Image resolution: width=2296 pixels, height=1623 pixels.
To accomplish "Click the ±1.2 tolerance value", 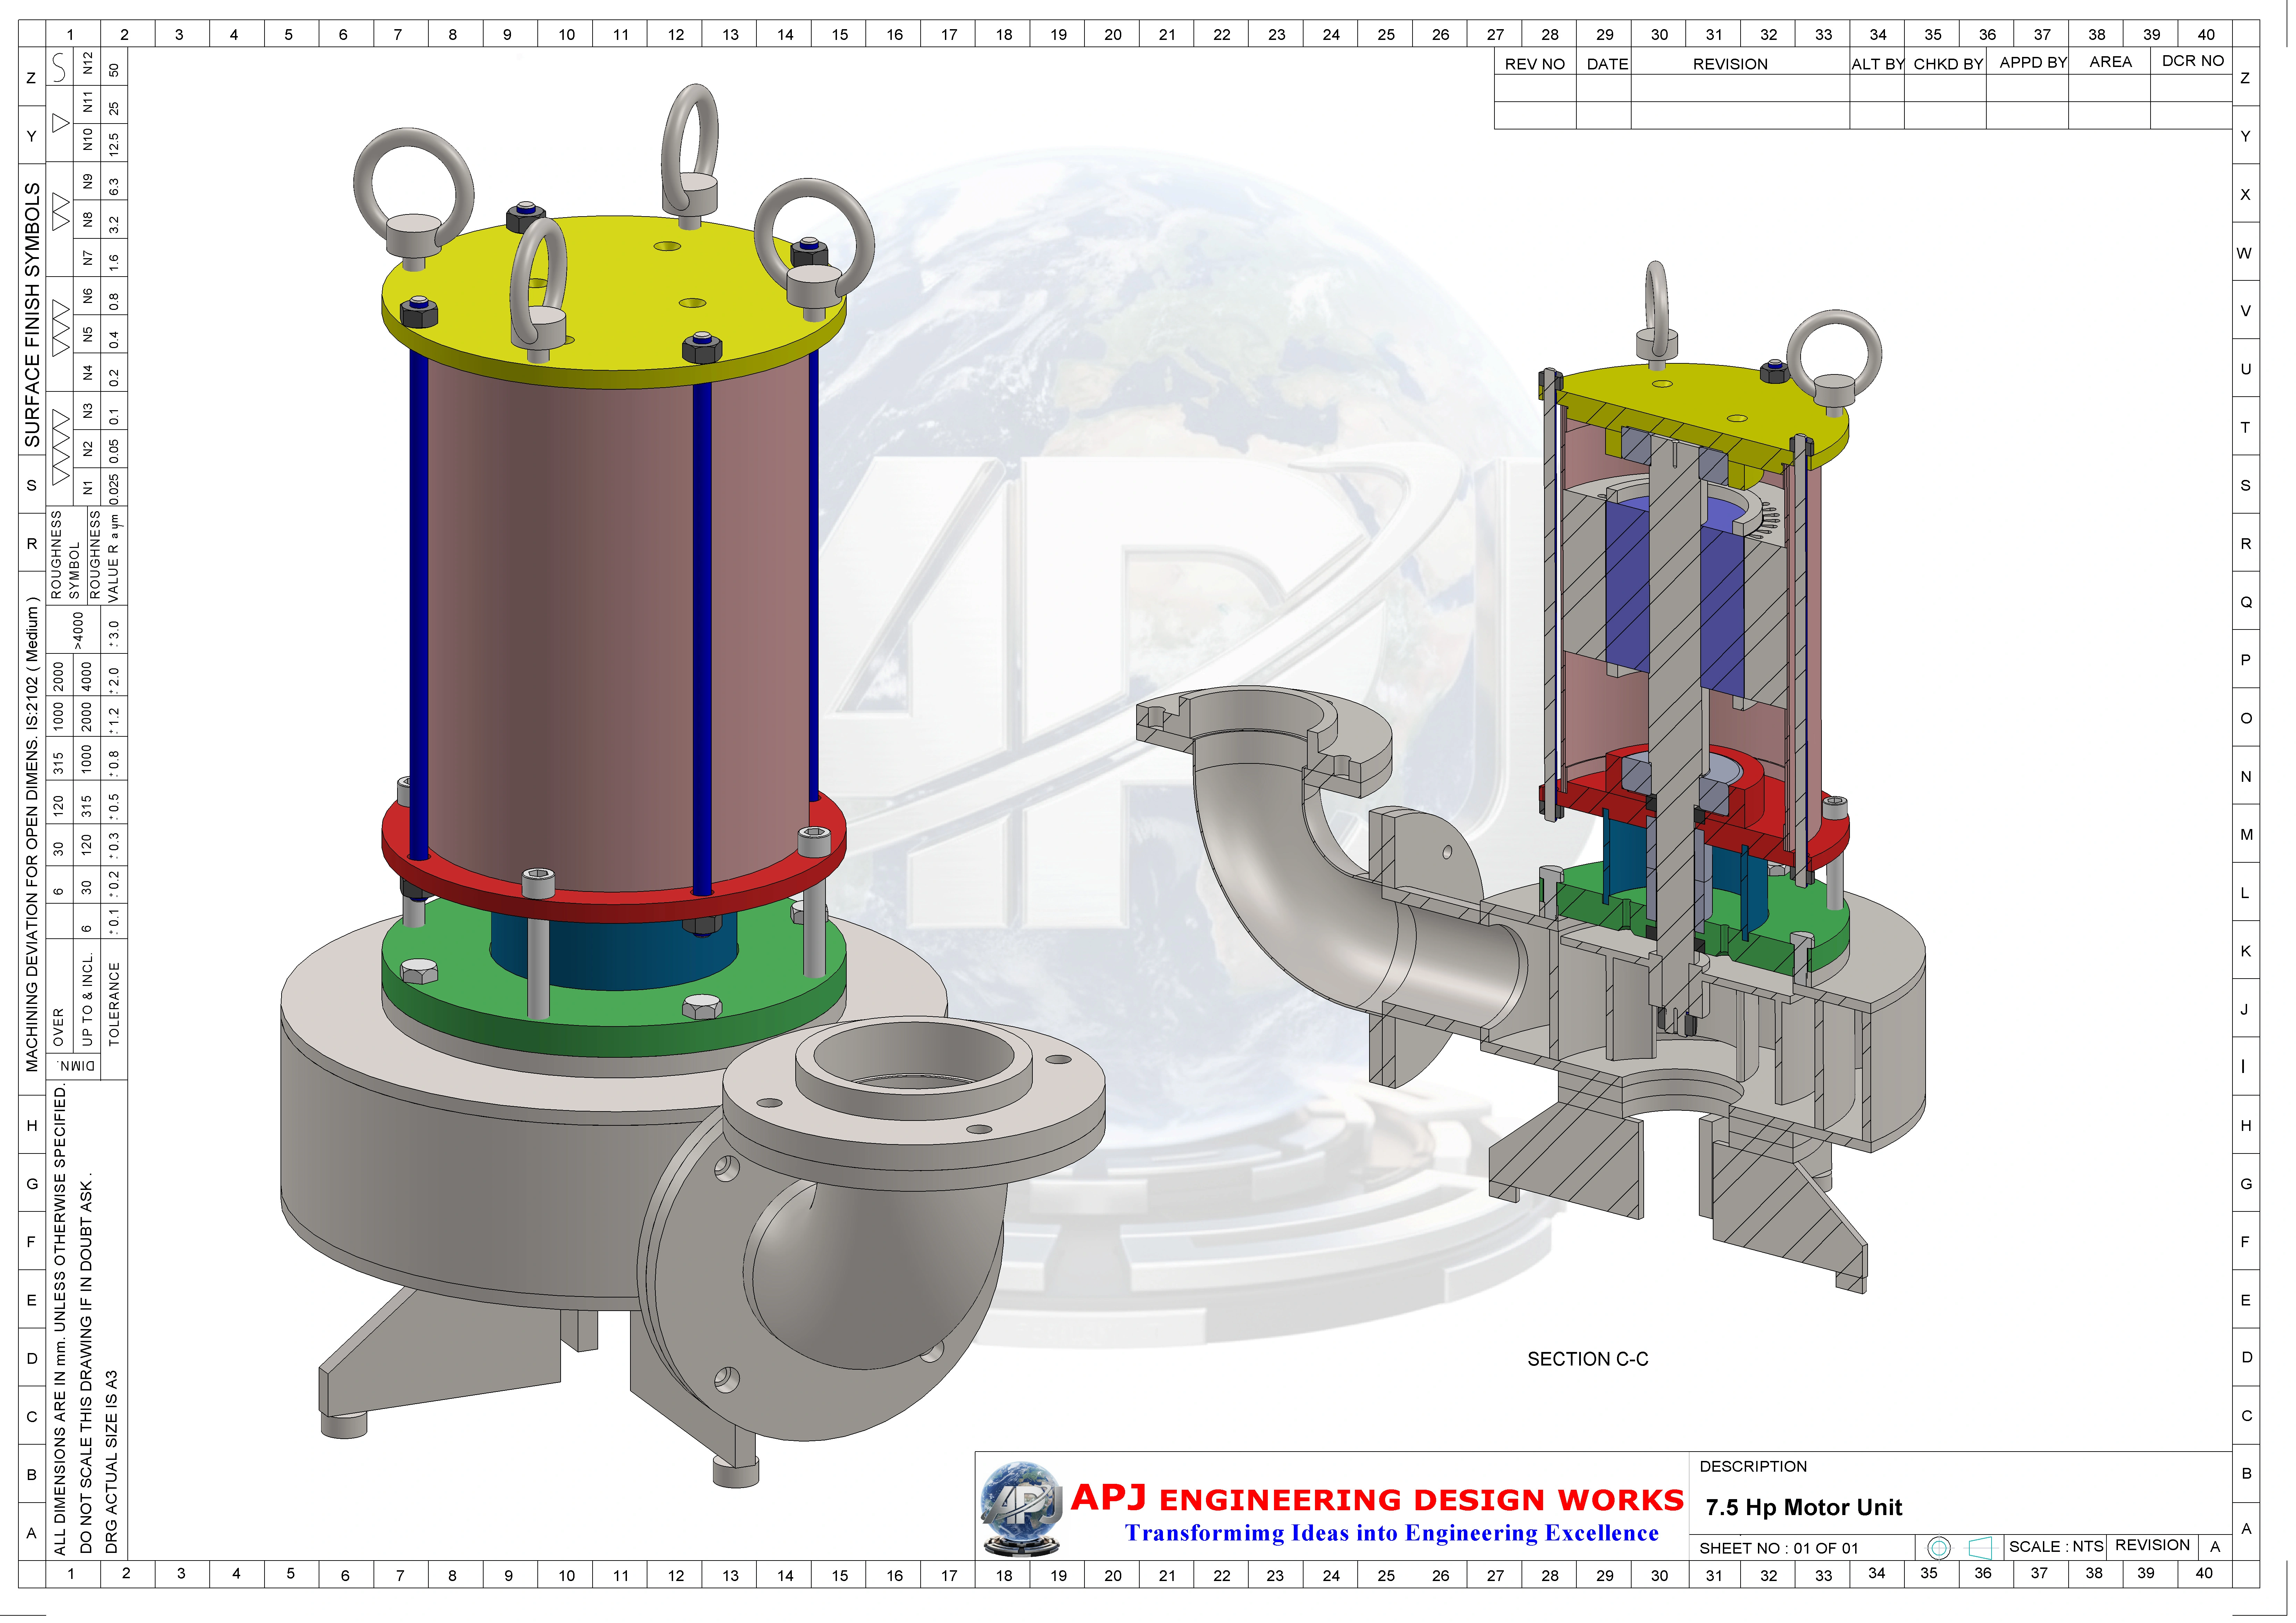I will click(x=114, y=720).
